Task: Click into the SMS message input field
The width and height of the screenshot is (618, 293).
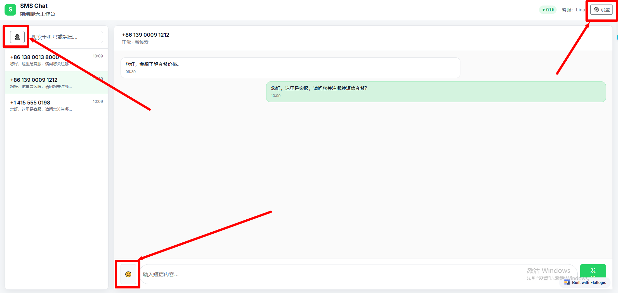Action: (331, 275)
